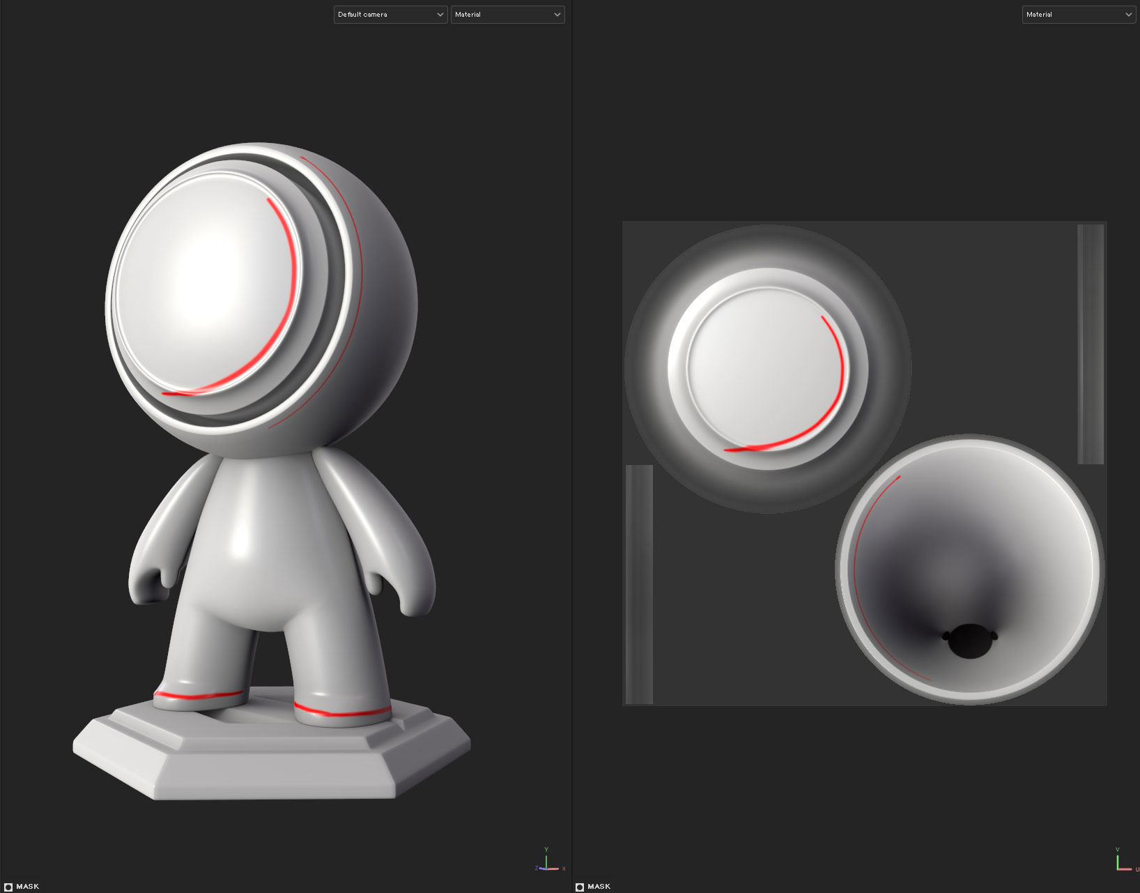Viewport: 1140px width, 893px height.
Task: Click the MASK label in 3D viewport
Action: [28, 887]
